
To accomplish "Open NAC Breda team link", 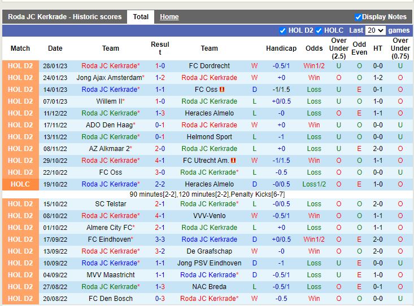I will pyautogui.click(x=210, y=287).
